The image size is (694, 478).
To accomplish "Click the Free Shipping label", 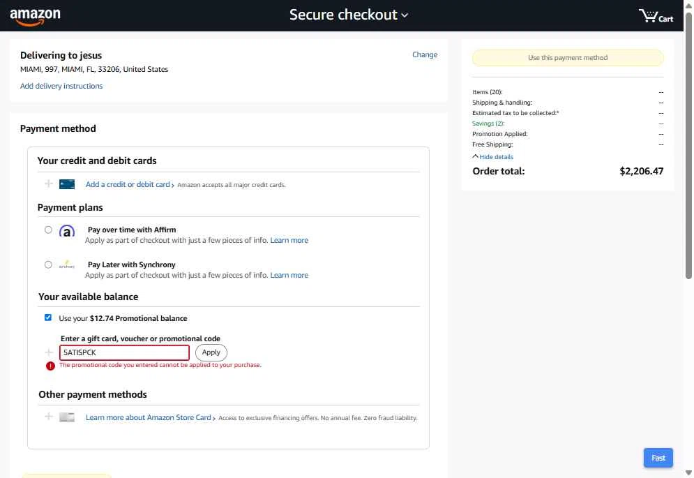I will (492, 144).
